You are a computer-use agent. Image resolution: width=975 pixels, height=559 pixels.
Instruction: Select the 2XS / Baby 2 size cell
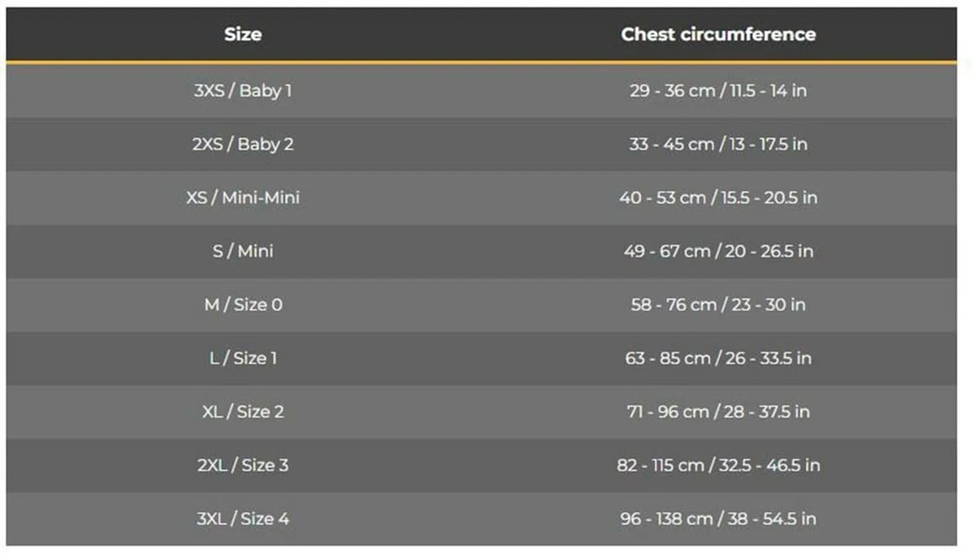[x=243, y=144]
